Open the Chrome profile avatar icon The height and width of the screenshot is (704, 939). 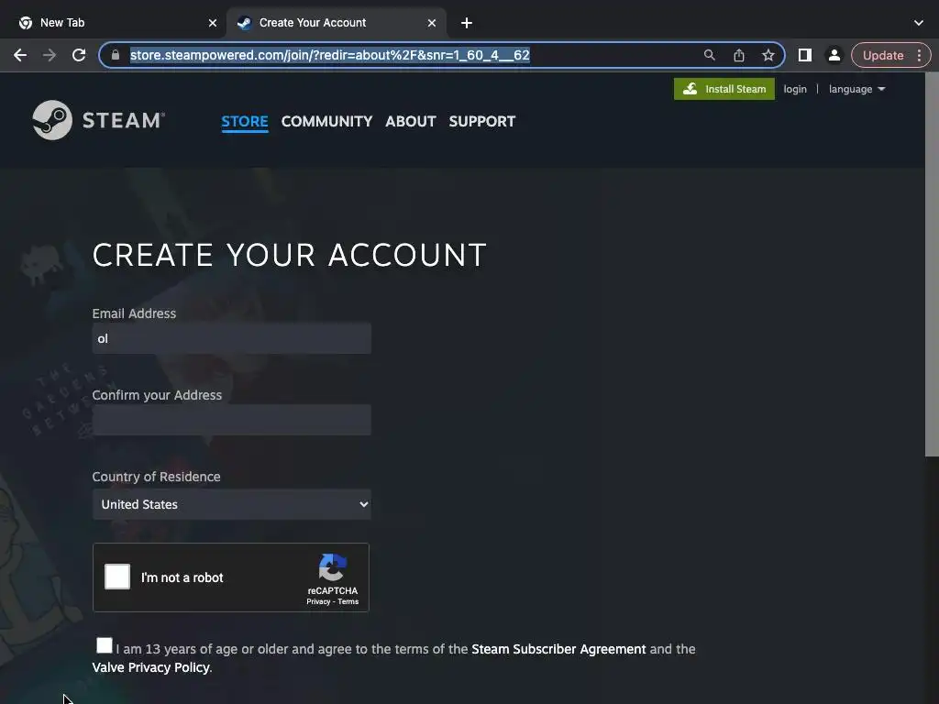[834, 55]
